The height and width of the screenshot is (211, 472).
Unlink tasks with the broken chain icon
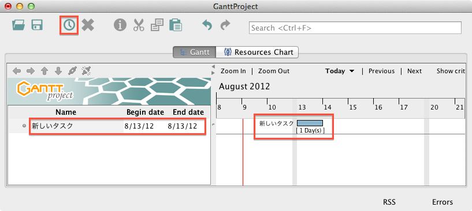click(86, 71)
